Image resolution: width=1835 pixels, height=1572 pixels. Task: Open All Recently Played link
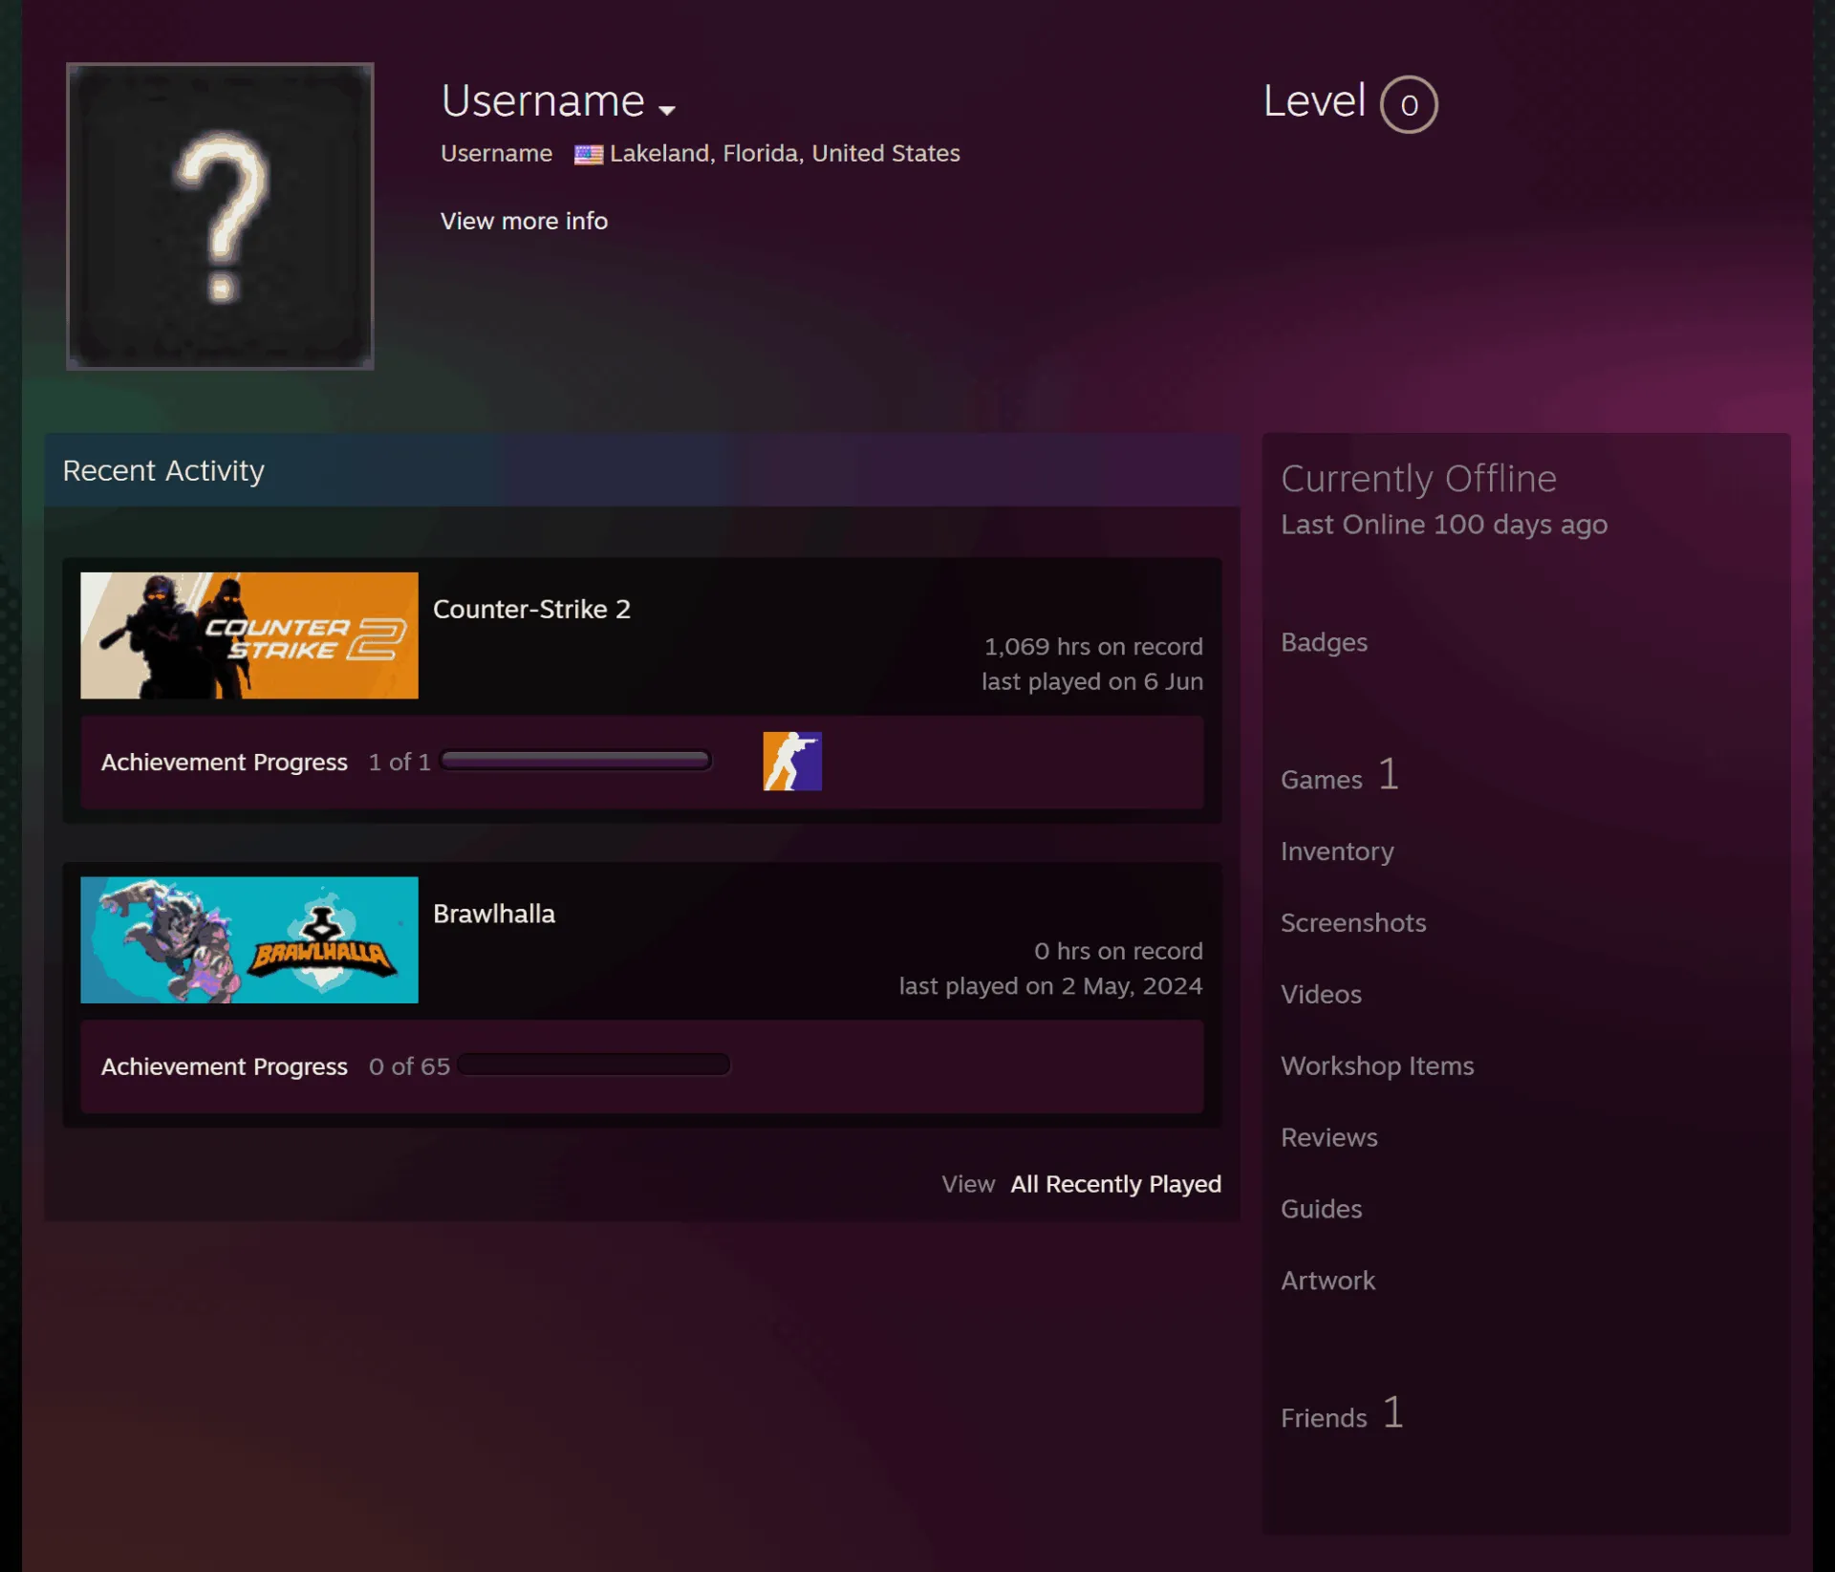pyautogui.click(x=1116, y=1184)
